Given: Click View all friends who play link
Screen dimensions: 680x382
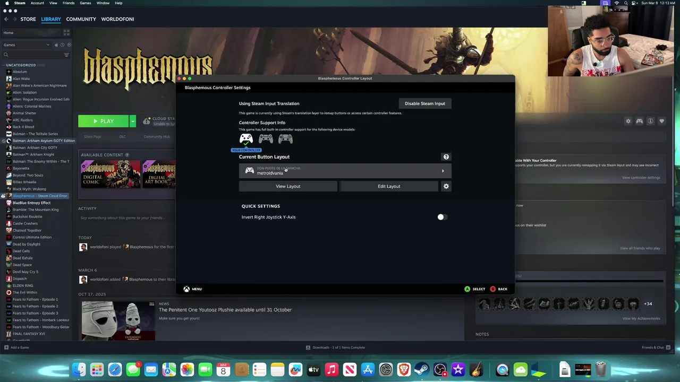Looking at the screenshot, I should tap(640, 248).
